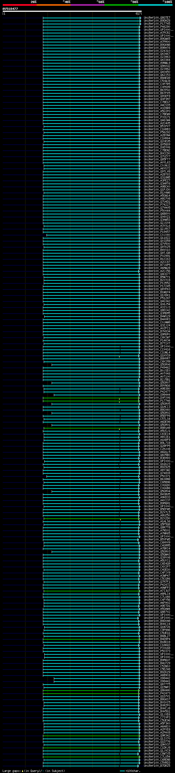Open the UniRef100_B9YNG6 label
The image size is (175, 773).
tap(157, 386)
